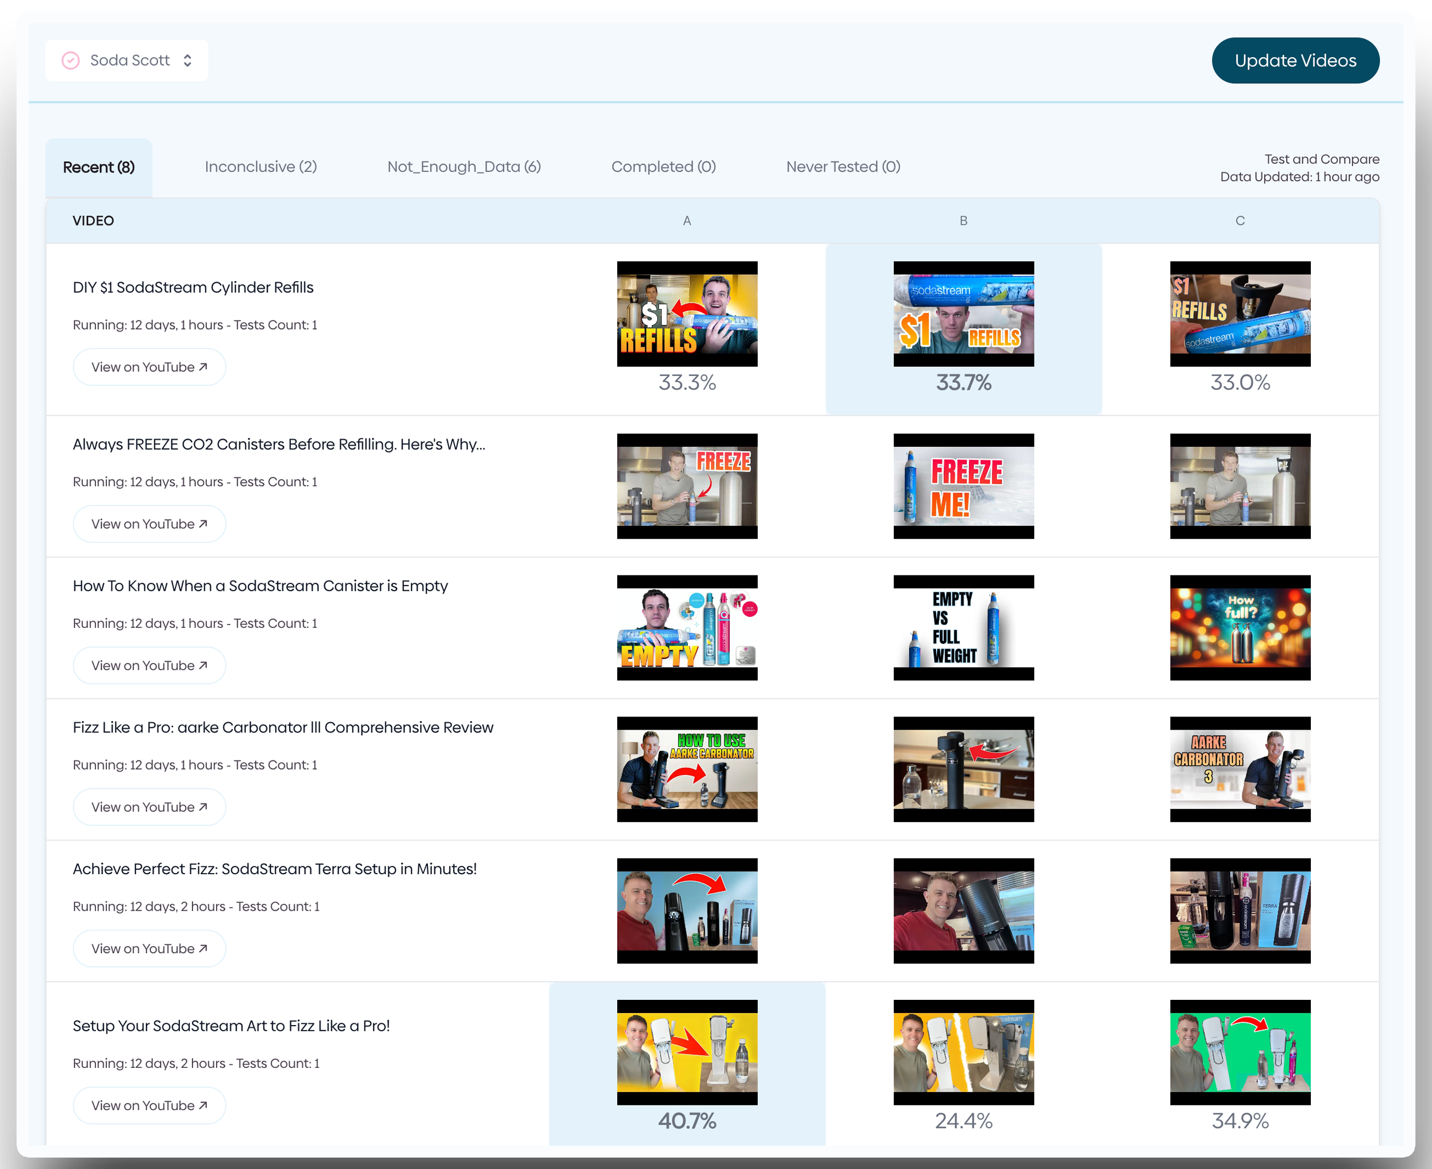Screen dimensions: 1432x1169
Task: Click the A column header
Action: coord(687,221)
